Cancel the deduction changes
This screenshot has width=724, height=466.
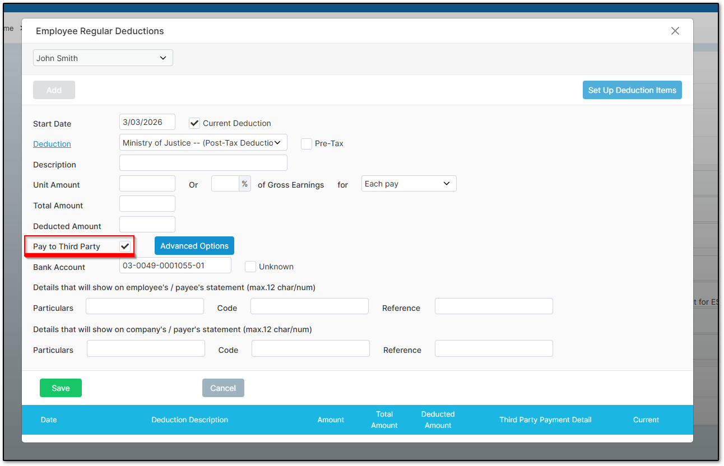click(x=223, y=388)
